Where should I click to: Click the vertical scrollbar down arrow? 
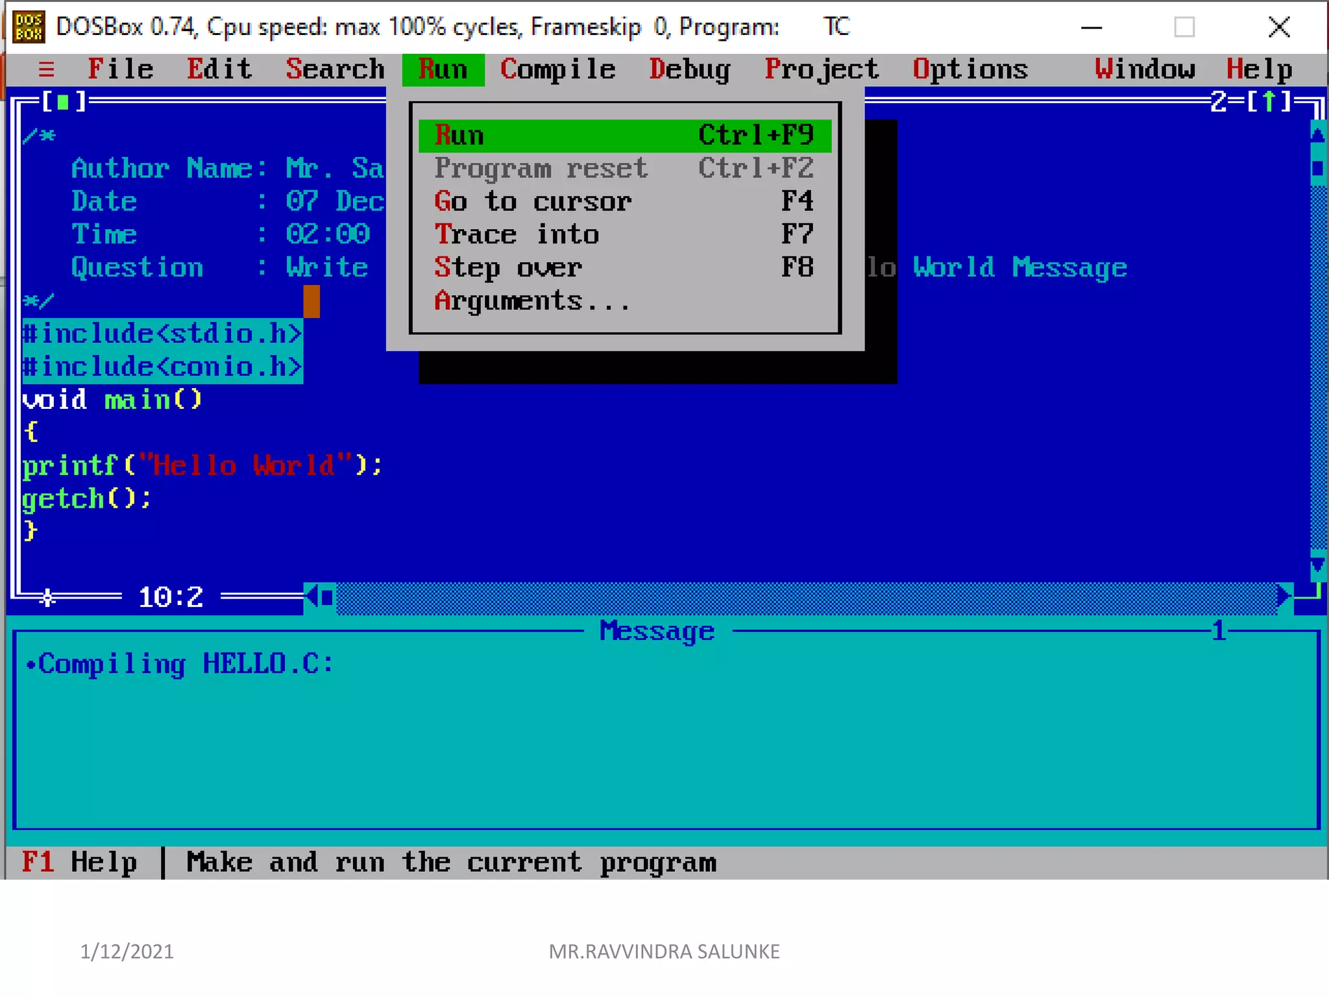[1317, 565]
